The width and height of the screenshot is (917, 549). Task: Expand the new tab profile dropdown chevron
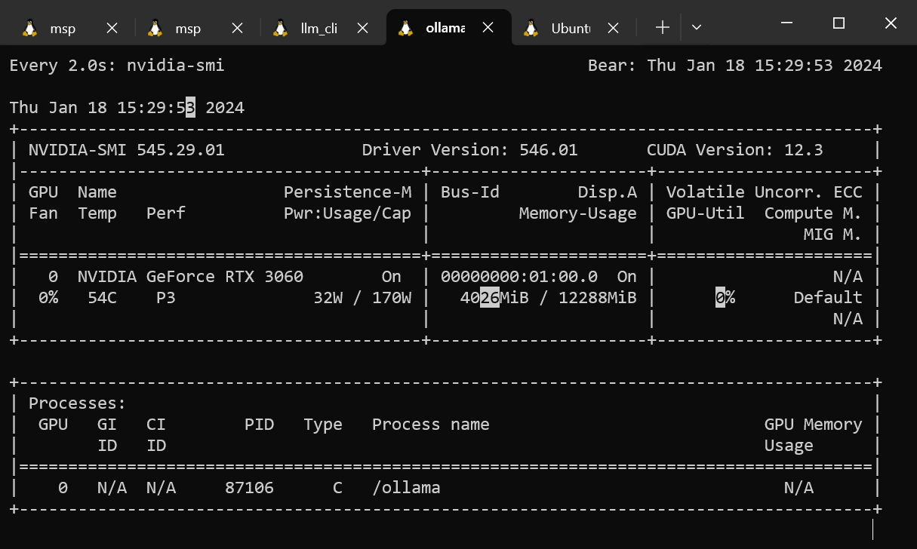tap(697, 28)
